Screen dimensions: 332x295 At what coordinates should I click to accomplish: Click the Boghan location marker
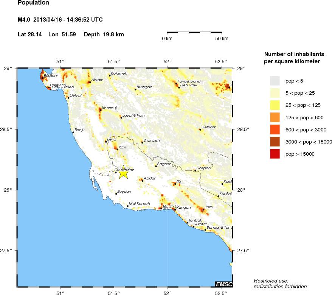point(156,166)
